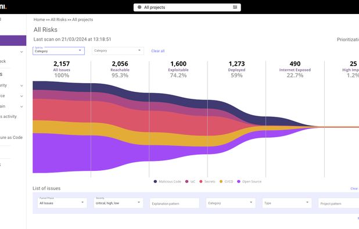Image resolution: width=359 pixels, height=229 pixels.
Task: Go to All Risks in the breadcrumb
Action: pos(59,20)
